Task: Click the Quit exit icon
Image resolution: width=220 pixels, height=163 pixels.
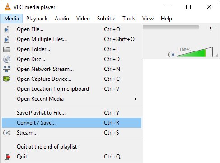Action: [x=7, y=157]
